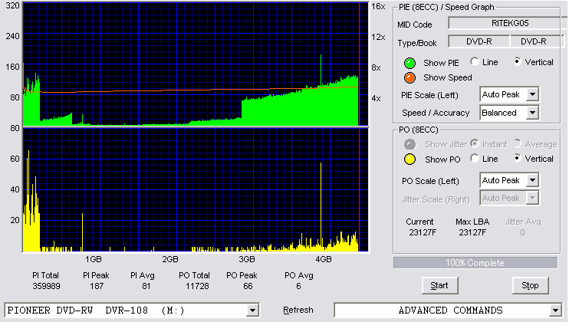Open the Speed / Accuracy Balanced dropdown

532,113
